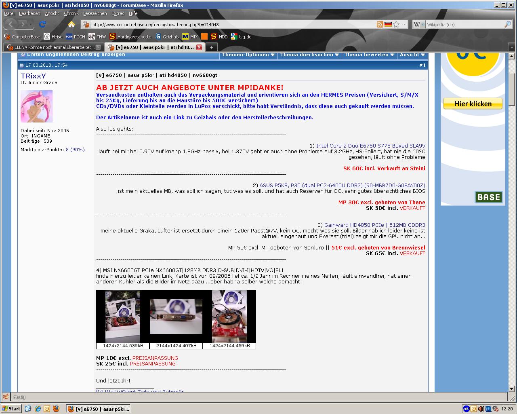This screenshot has width=517, height=414.
Task: Run the search with the magnifier icon
Action: coord(508,25)
